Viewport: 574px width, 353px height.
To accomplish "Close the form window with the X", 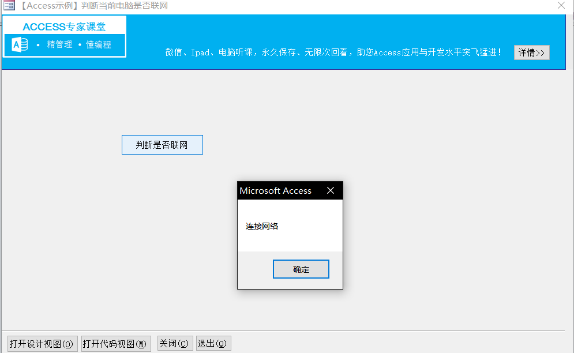I will click(561, 5).
